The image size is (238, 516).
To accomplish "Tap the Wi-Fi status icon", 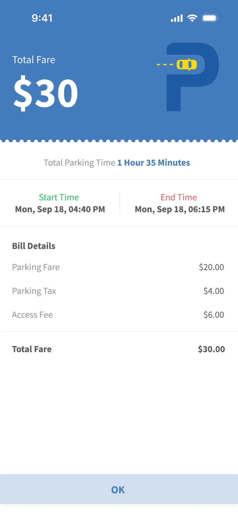I will point(192,18).
